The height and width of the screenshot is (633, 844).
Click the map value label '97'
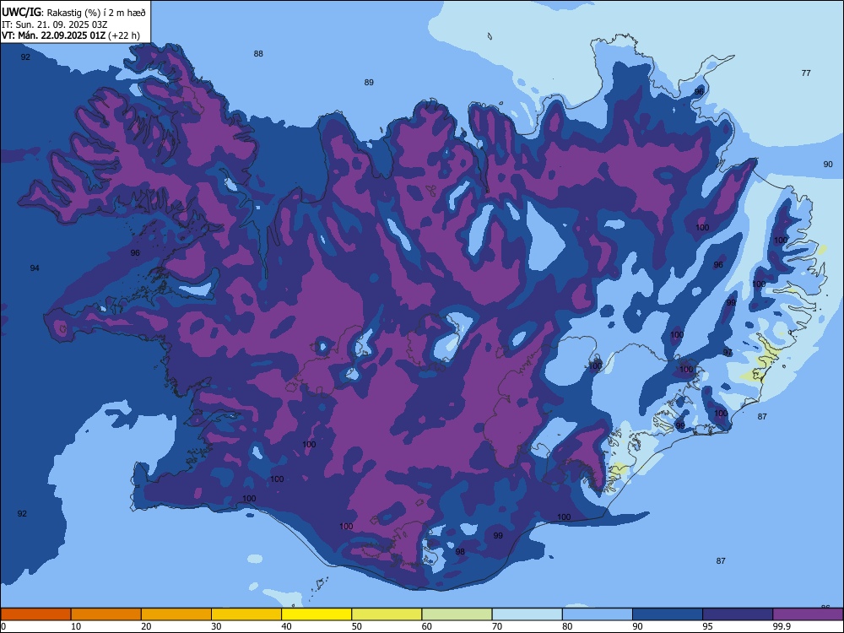click(x=728, y=353)
